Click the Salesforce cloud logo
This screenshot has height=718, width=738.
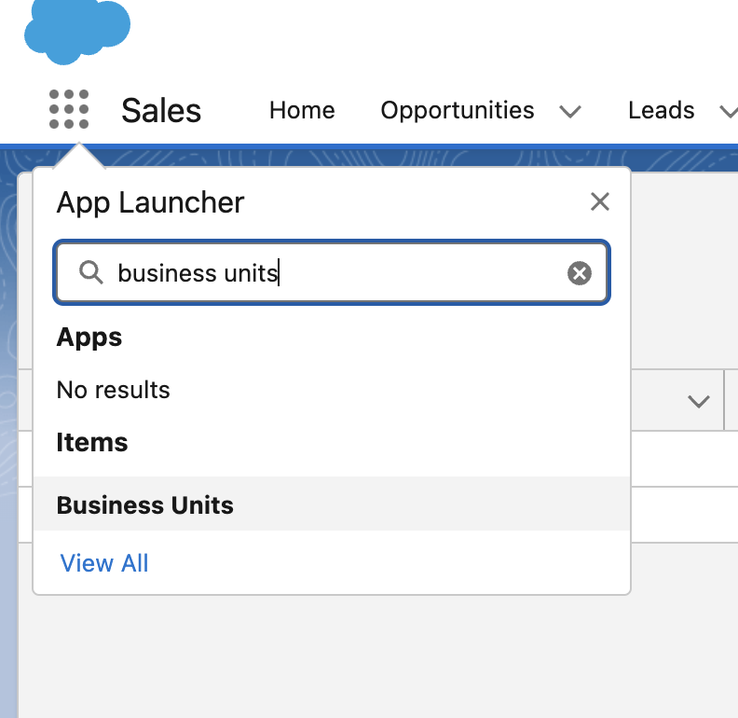77,32
